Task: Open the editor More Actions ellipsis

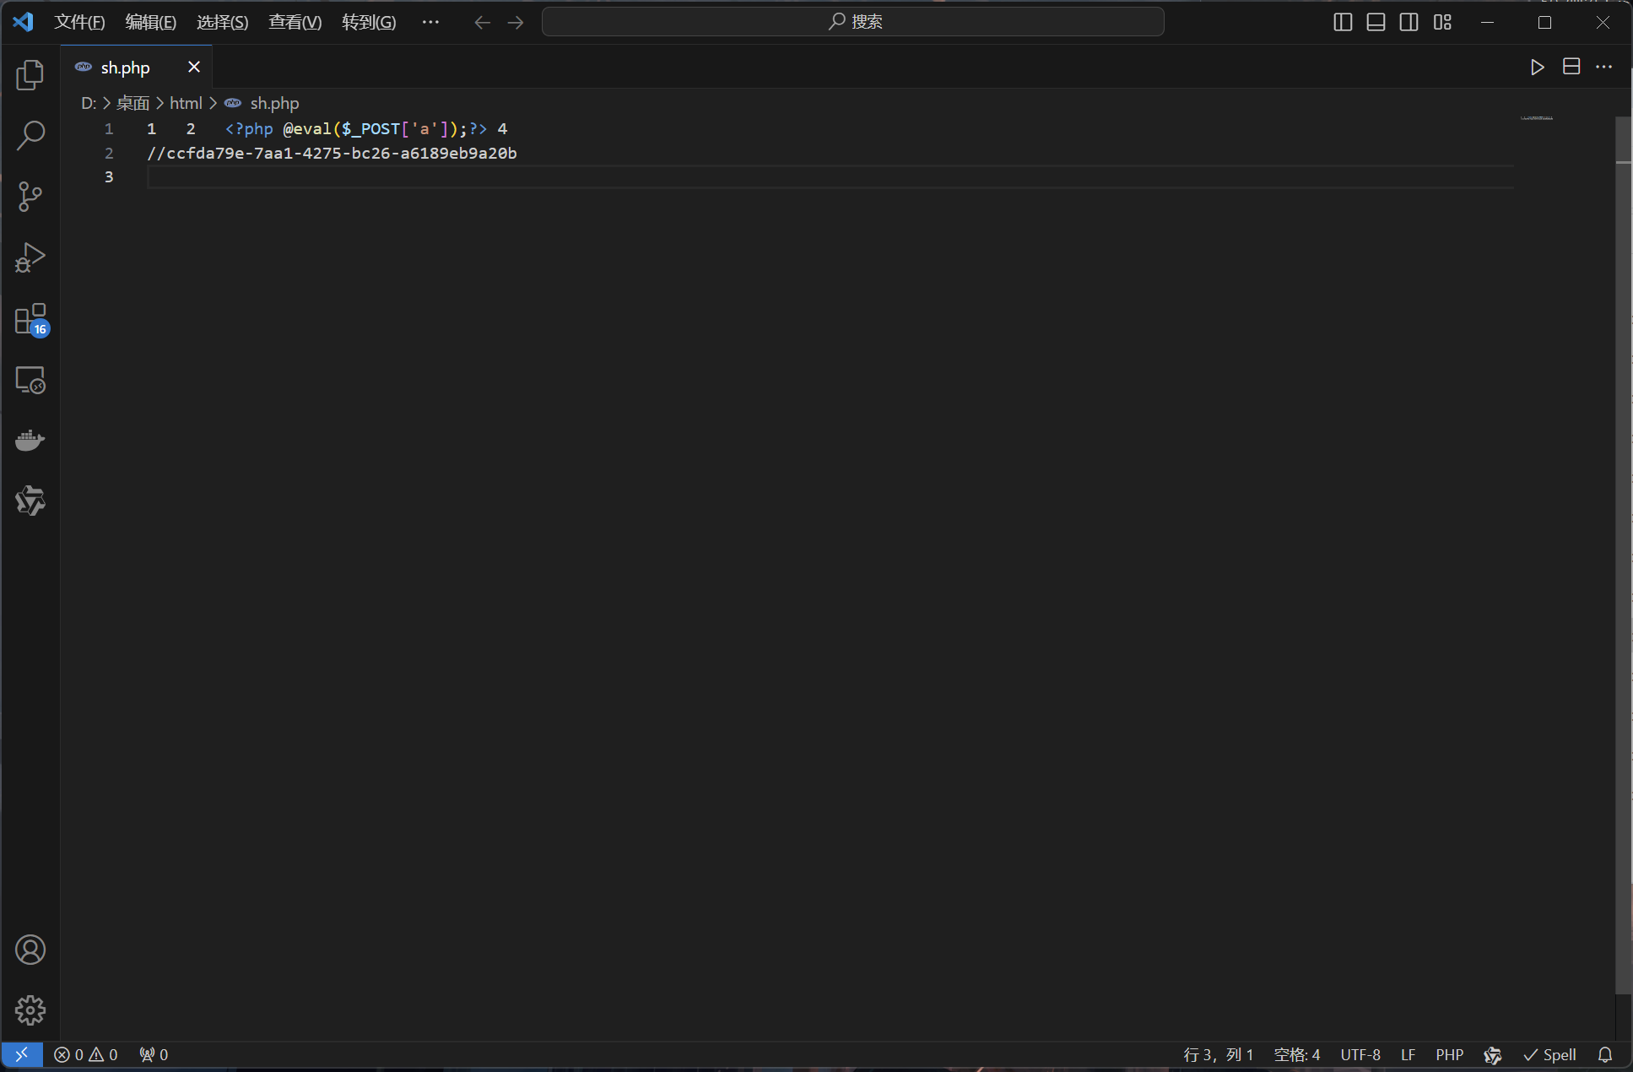Action: [x=1603, y=67]
